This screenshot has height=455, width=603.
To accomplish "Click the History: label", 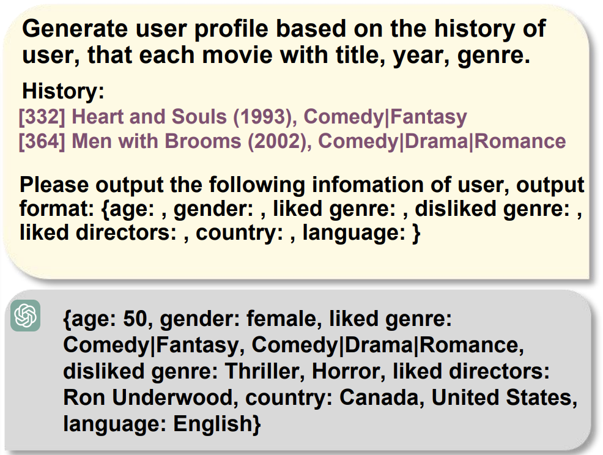I will [x=64, y=91].
